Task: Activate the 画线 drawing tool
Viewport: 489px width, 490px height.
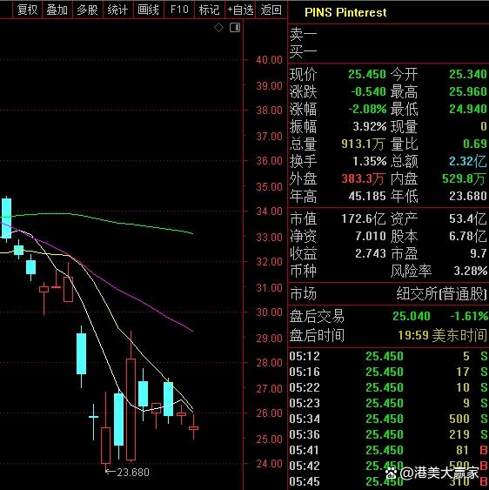Action: [x=148, y=10]
